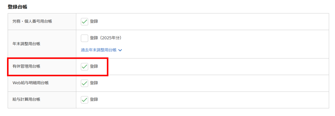Screen dimensions: 335x116
Task: Select the 労務・個人番号用台帳 row header
Action: click(x=32, y=22)
